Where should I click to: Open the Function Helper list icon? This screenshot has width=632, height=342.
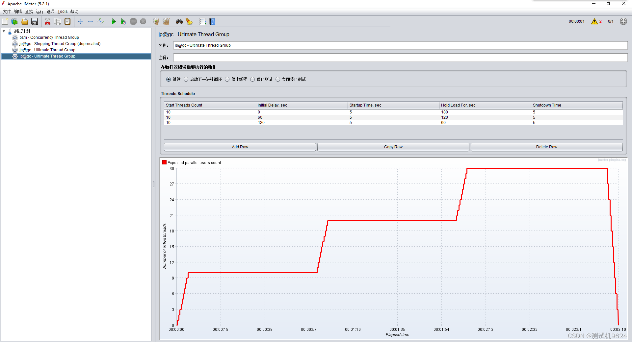coord(202,21)
